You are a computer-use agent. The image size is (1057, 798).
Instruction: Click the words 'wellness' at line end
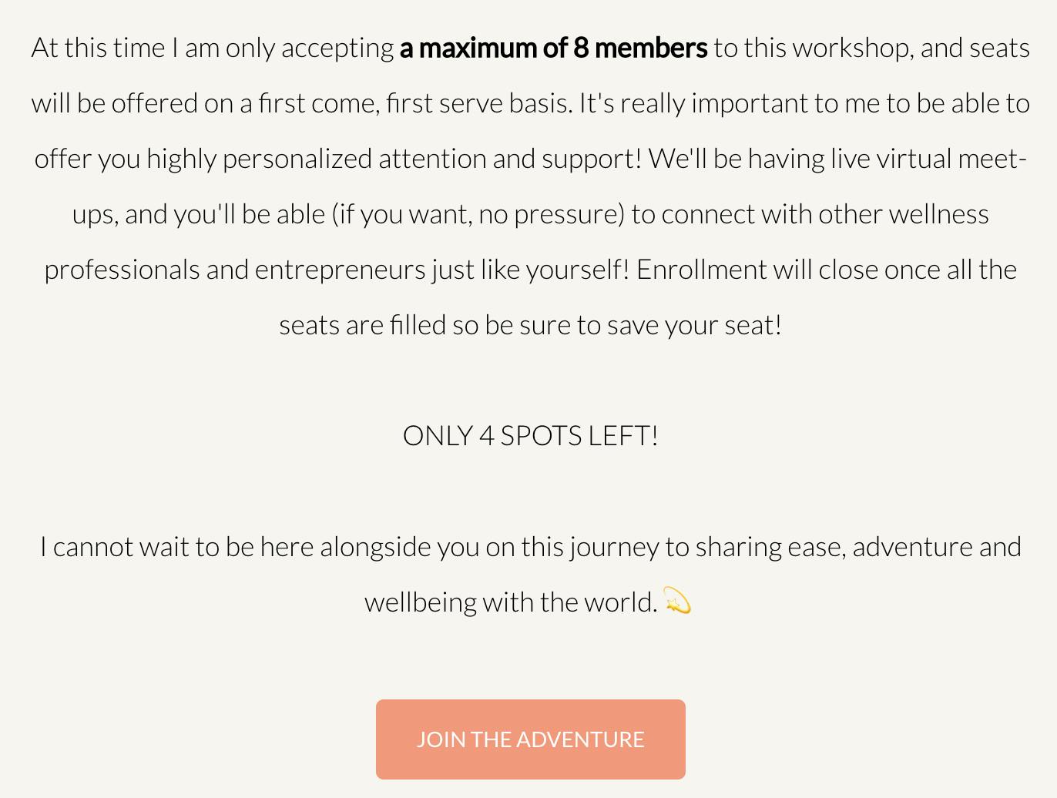pyautogui.click(x=938, y=214)
